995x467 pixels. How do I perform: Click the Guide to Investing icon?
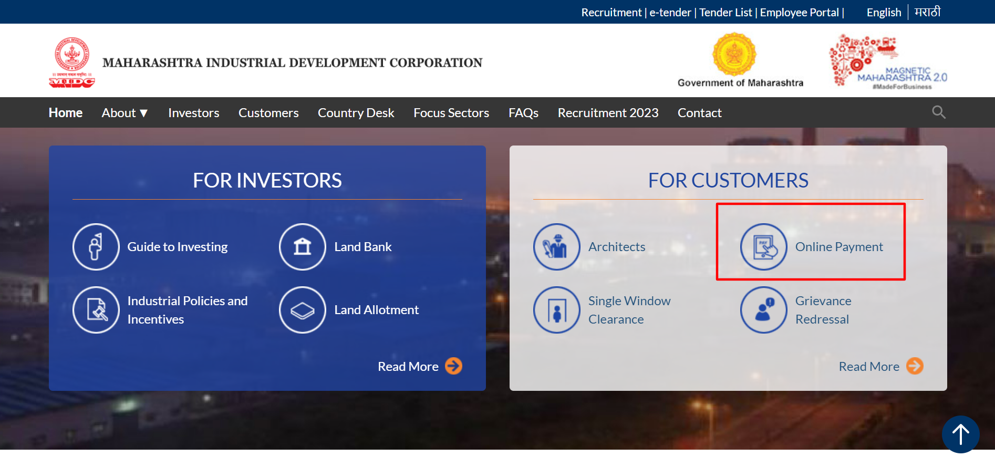tap(96, 247)
